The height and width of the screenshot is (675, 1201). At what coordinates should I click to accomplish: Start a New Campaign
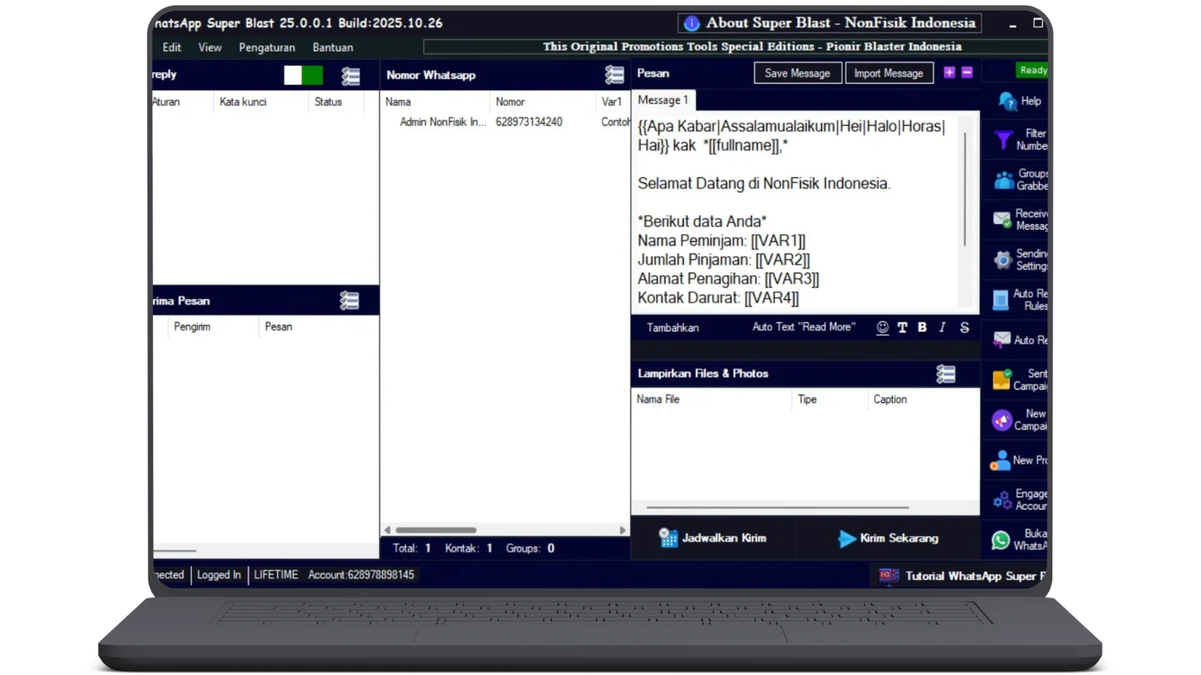pyautogui.click(x=1020, y=420)
